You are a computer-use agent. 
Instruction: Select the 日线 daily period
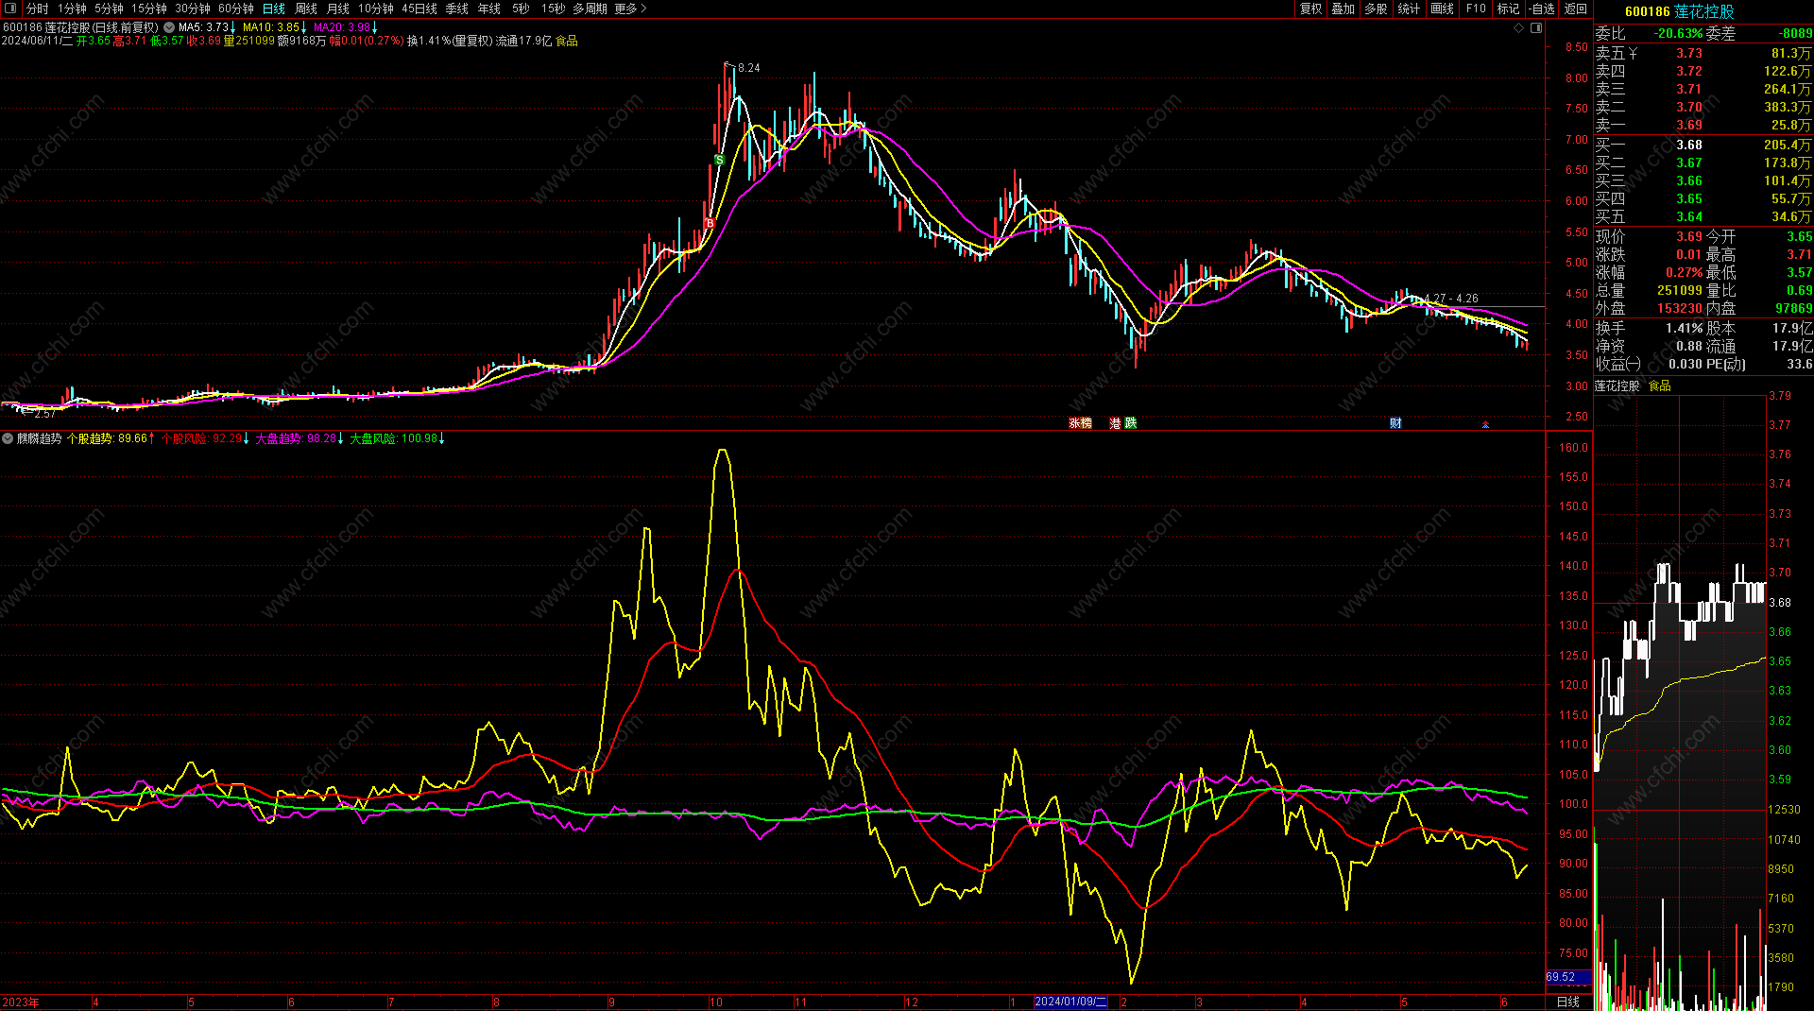274,9
